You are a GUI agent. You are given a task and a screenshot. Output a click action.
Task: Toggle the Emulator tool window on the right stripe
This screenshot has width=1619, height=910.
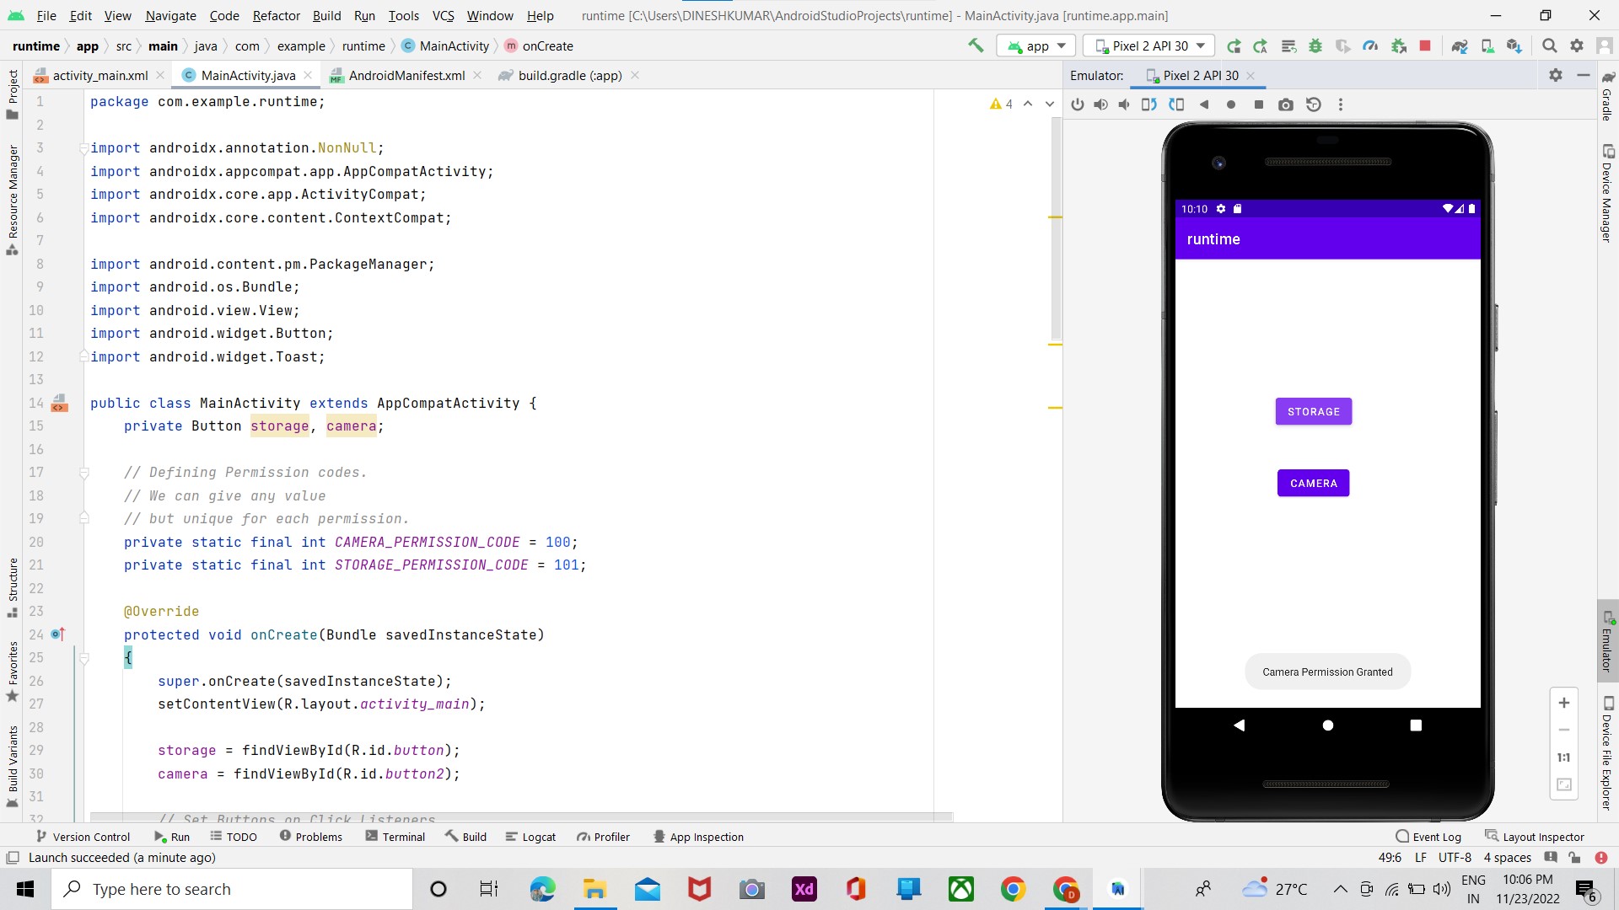1607,640
